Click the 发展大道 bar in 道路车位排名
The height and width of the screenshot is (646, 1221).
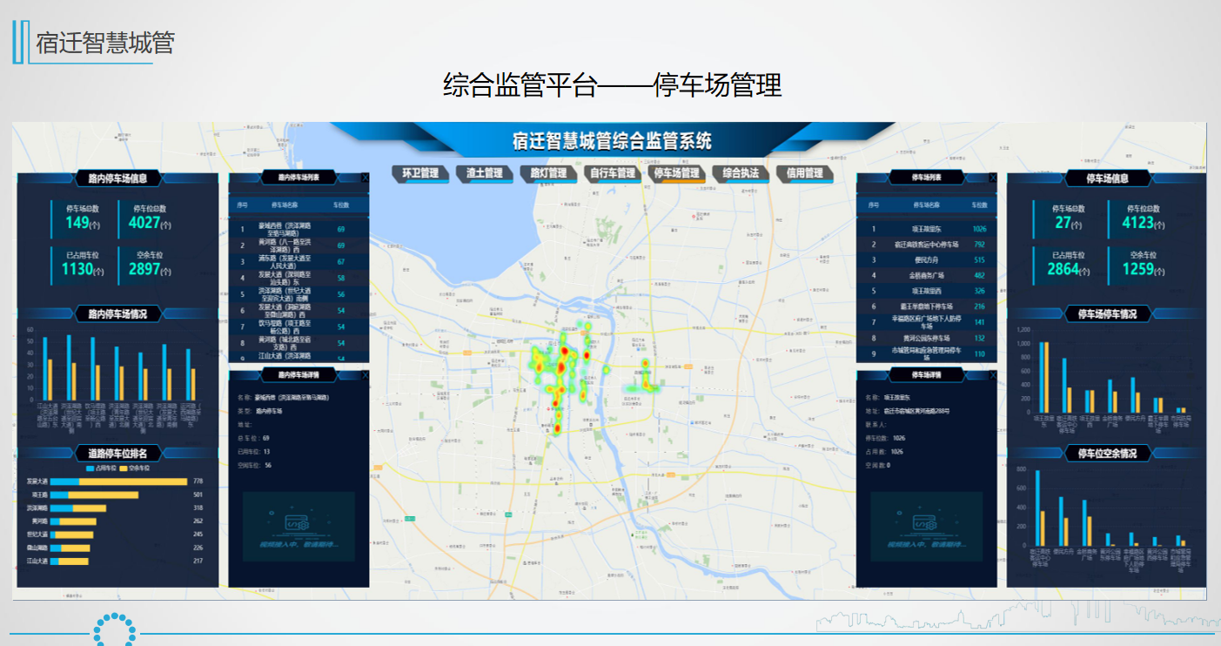(118, 481)
